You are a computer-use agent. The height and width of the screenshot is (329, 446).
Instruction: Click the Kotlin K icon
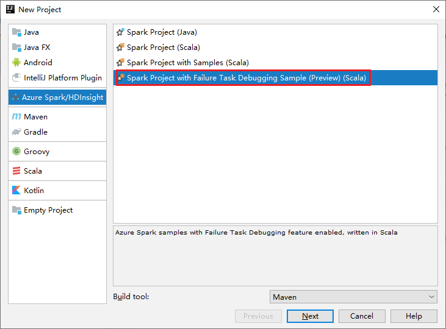16,190
